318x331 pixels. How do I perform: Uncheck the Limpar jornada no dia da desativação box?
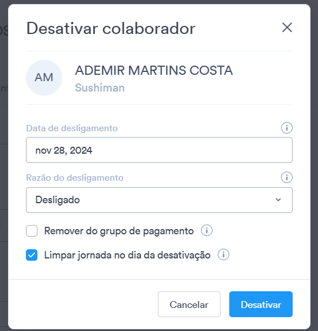[32, 255]
